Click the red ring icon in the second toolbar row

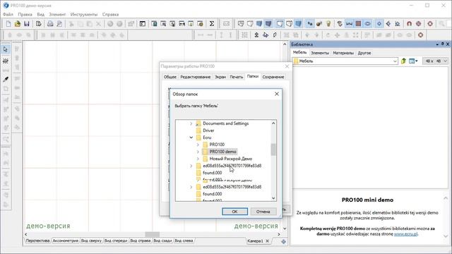pos(421,35)
